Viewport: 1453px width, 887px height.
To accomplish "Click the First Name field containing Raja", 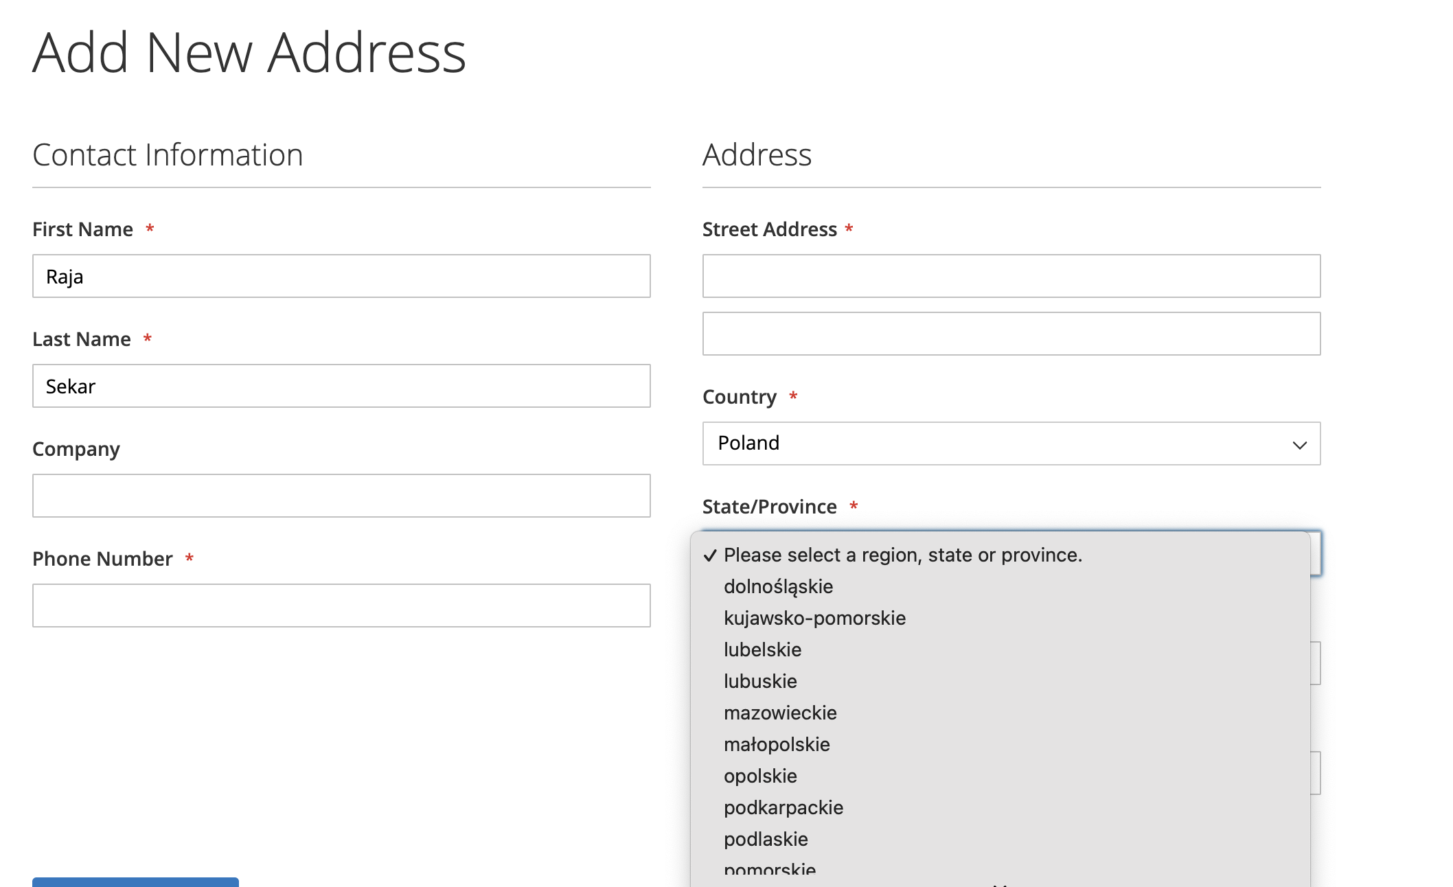I will point(341,276).
